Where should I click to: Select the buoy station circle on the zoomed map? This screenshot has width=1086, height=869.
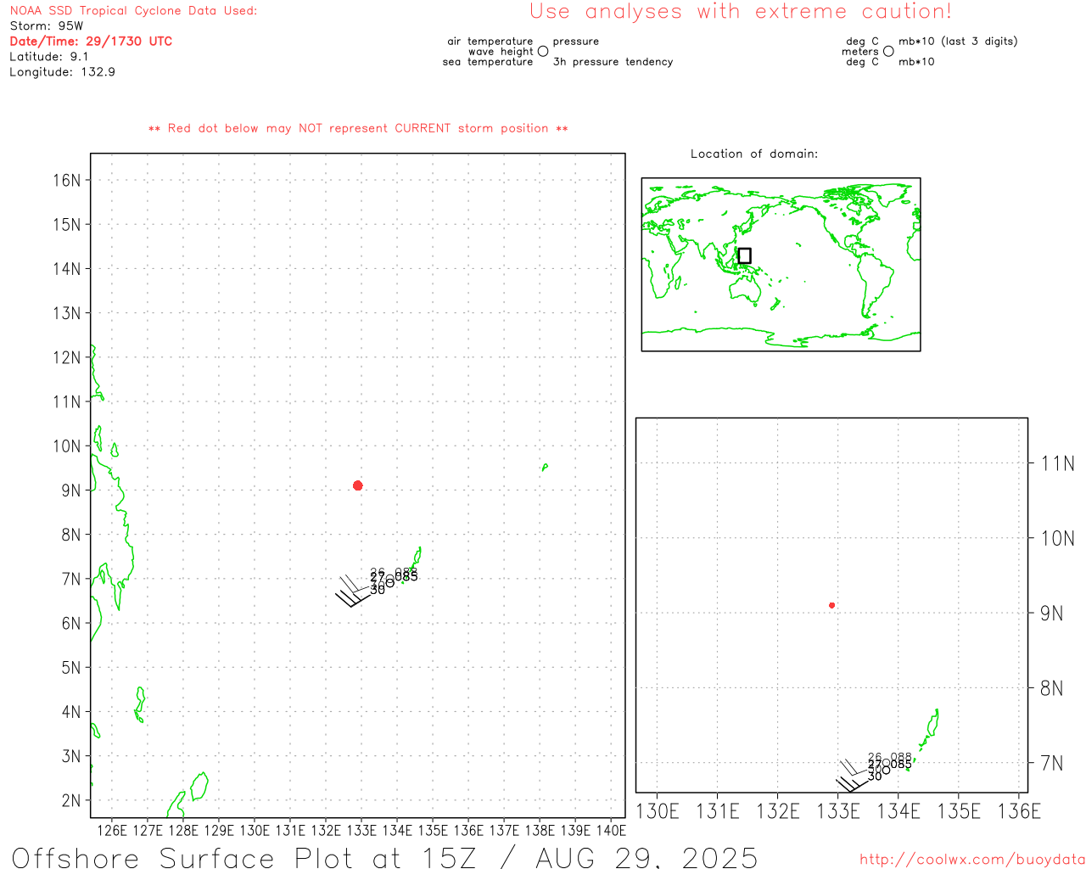[x=887, y=769]
